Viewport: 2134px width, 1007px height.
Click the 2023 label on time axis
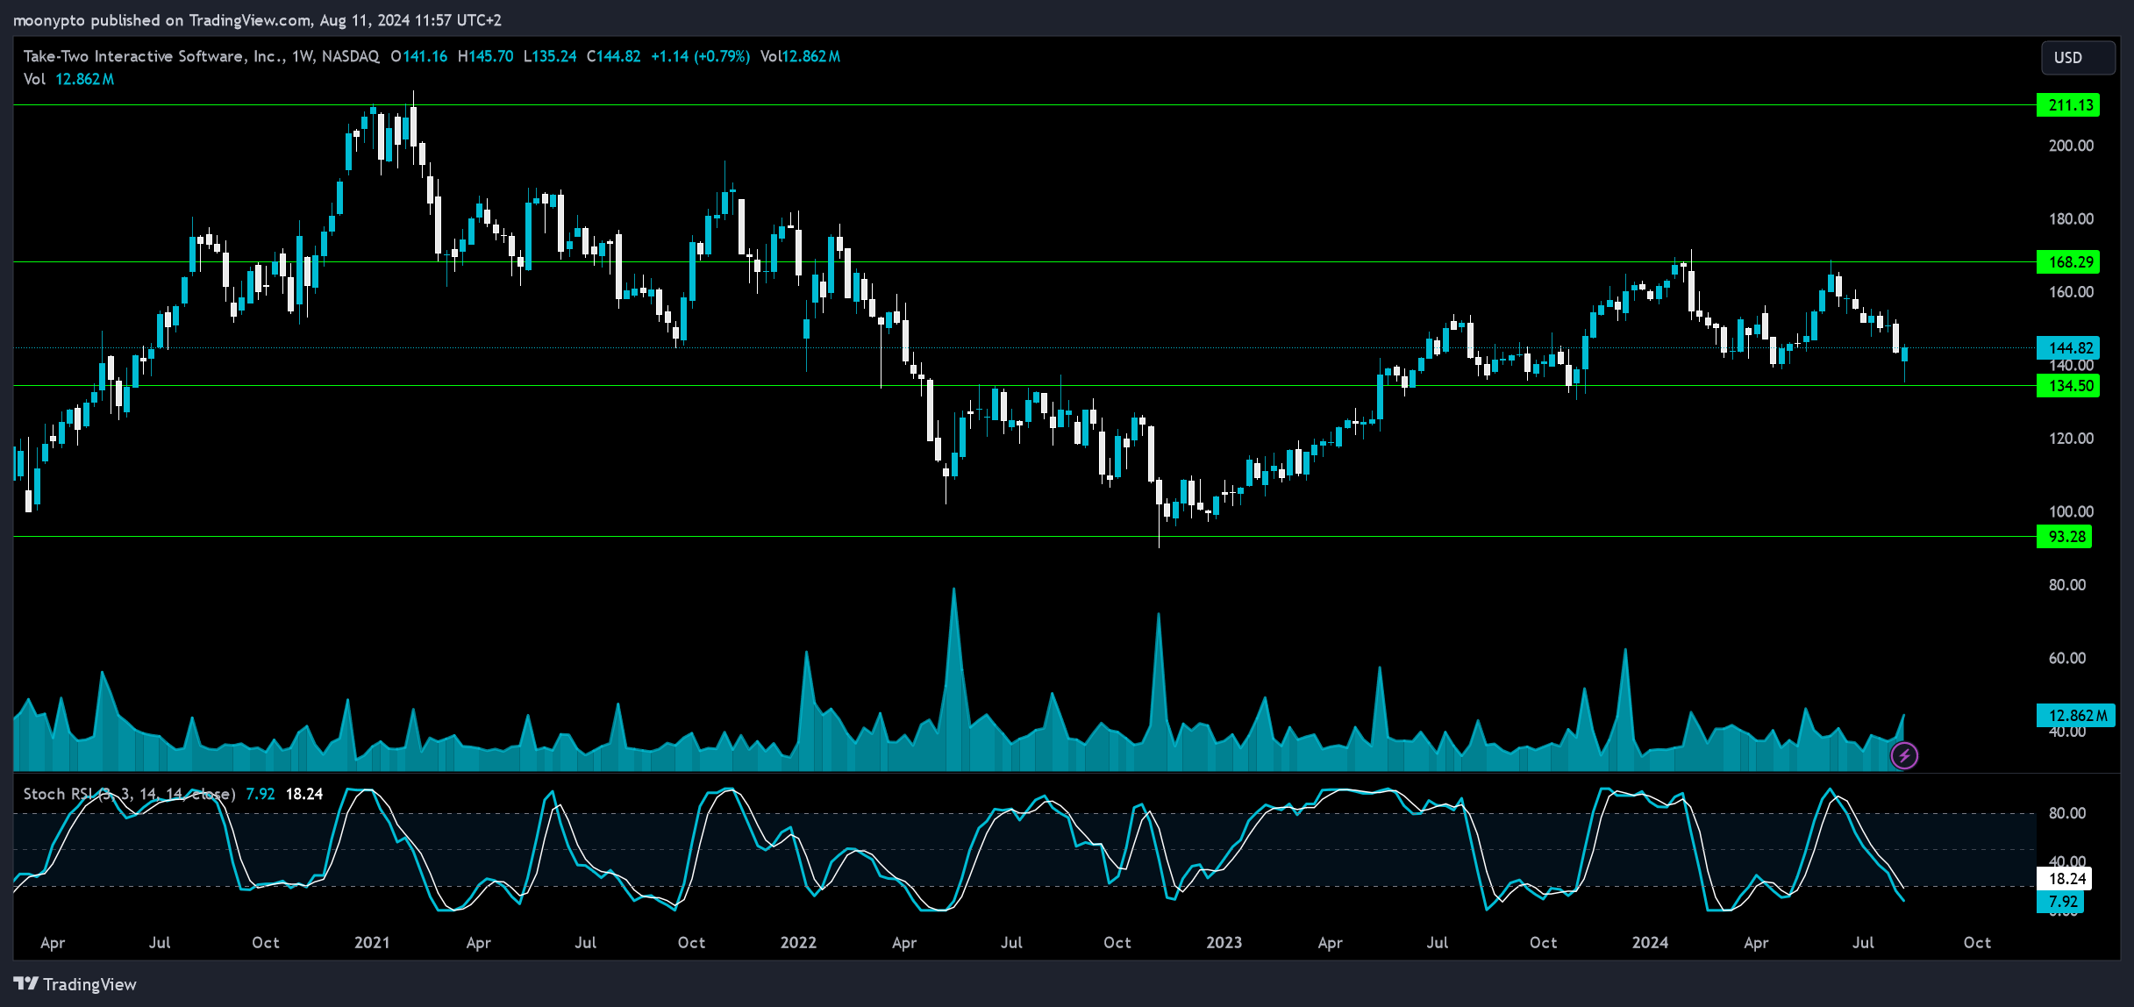click(1224, 942)
